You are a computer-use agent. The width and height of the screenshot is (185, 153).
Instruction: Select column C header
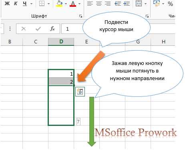36,42
